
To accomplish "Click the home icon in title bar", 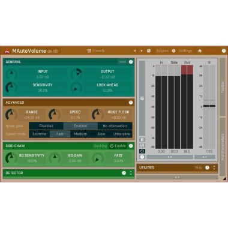I will tap(200, 51).
